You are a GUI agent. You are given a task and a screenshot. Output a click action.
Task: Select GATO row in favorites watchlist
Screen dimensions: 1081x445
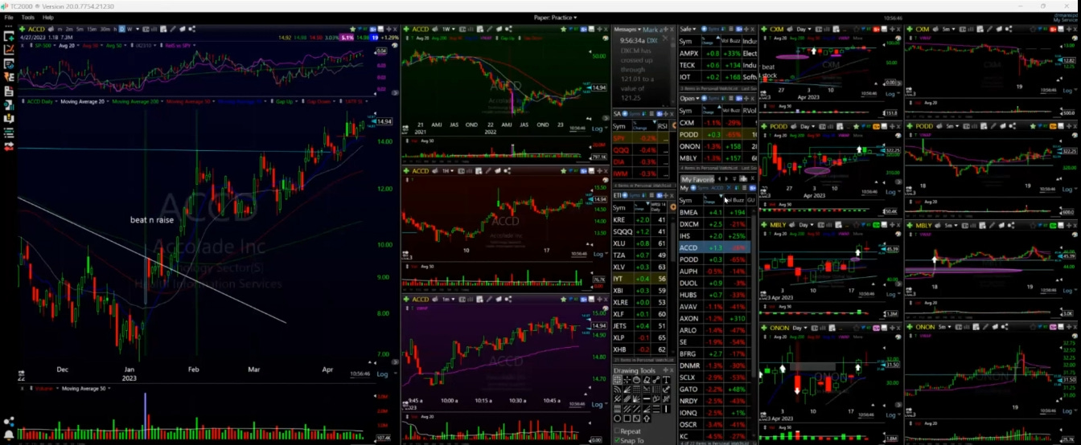tap(713, 389)
